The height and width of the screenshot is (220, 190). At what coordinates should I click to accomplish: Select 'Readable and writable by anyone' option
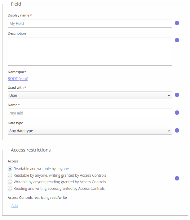click(10, 169)
